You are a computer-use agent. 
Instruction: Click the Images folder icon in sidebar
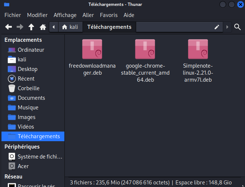click(x=12, y=117)
